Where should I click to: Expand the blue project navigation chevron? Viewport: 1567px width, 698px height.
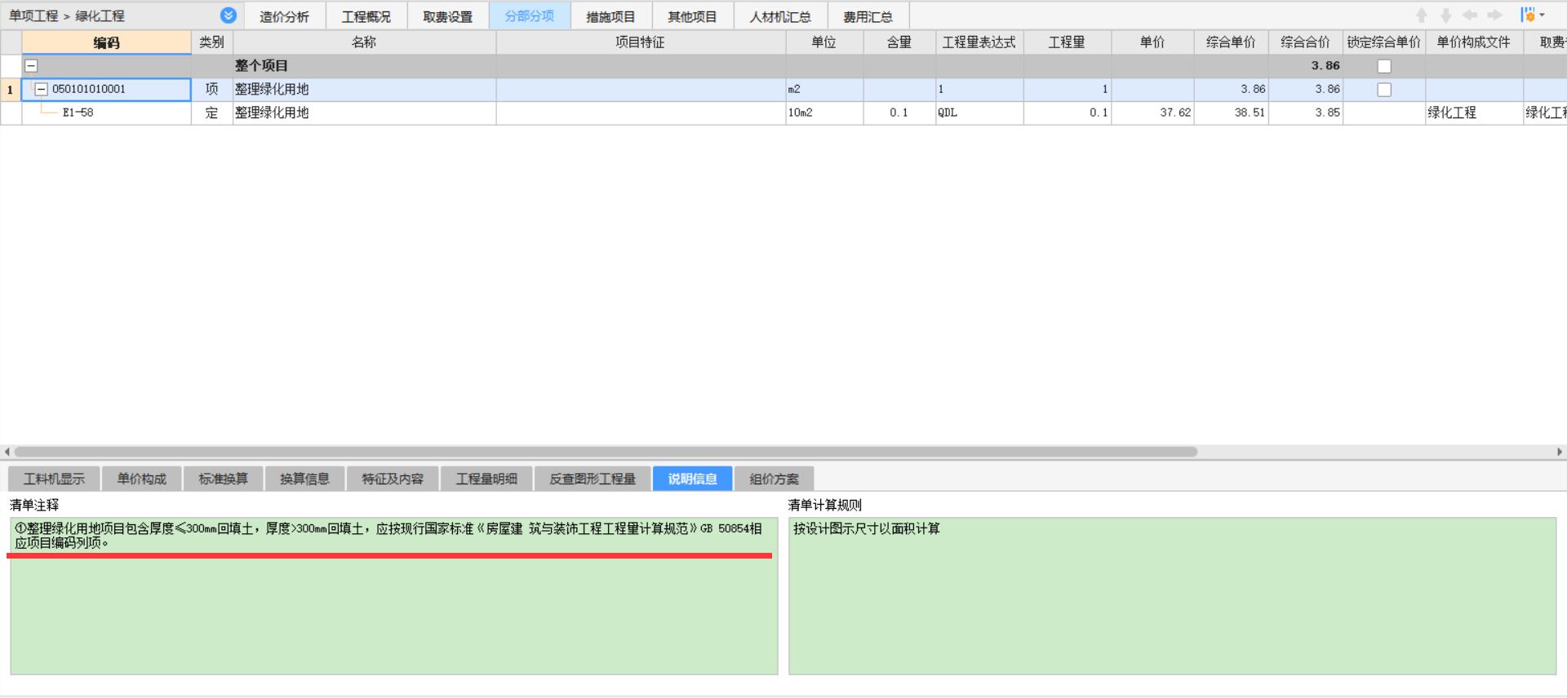229,15
